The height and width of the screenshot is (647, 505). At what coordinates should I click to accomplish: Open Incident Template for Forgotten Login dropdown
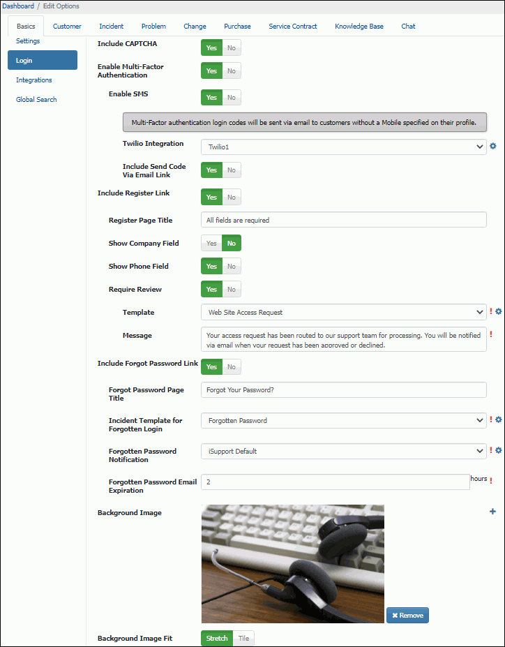click(344, 420)
